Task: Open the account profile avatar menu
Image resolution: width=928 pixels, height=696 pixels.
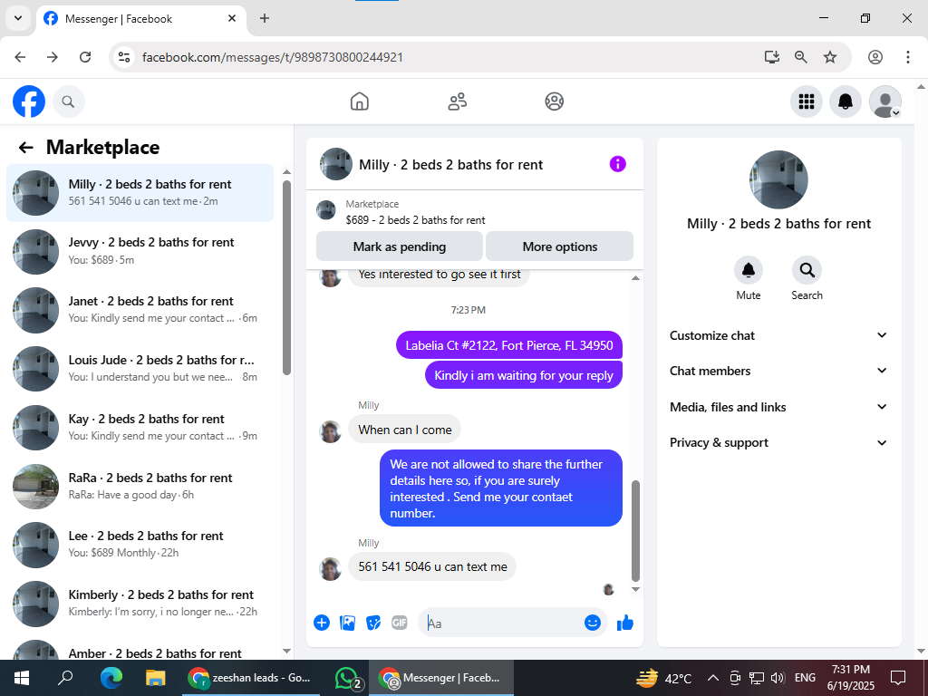Action: click(x=884, y=101)
